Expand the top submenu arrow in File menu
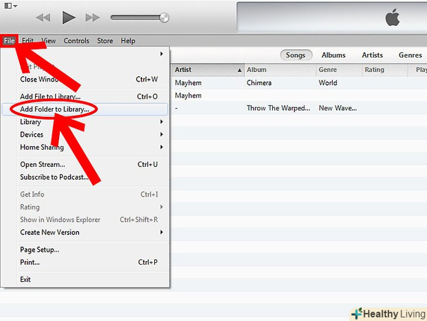 click(161, 54)
